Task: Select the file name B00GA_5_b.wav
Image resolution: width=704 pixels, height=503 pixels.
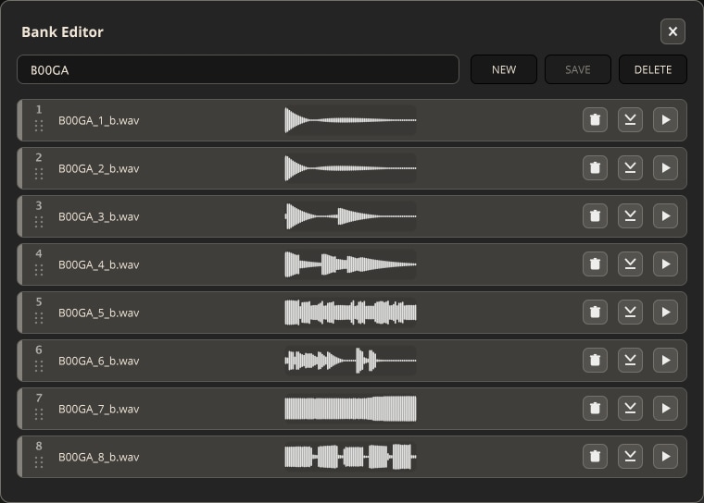Action: 99,313
